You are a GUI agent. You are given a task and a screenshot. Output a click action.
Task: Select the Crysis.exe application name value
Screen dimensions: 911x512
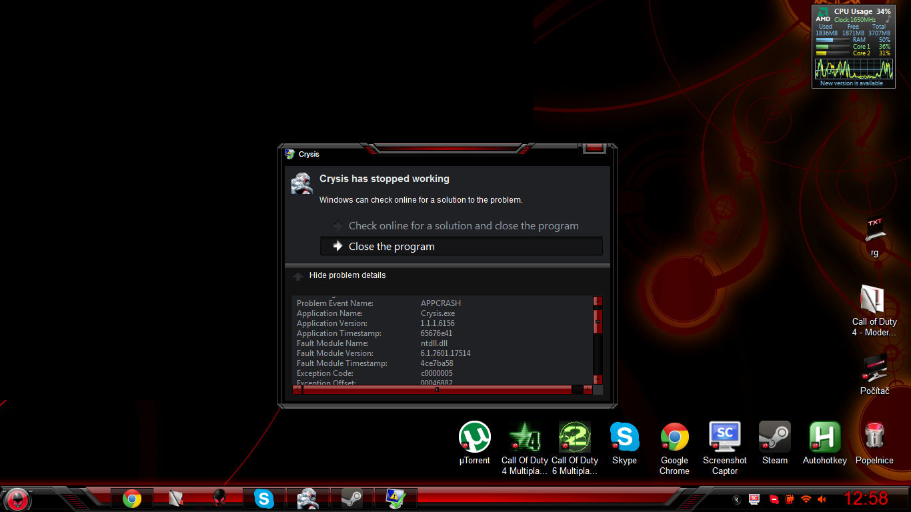tap(438, 313)
